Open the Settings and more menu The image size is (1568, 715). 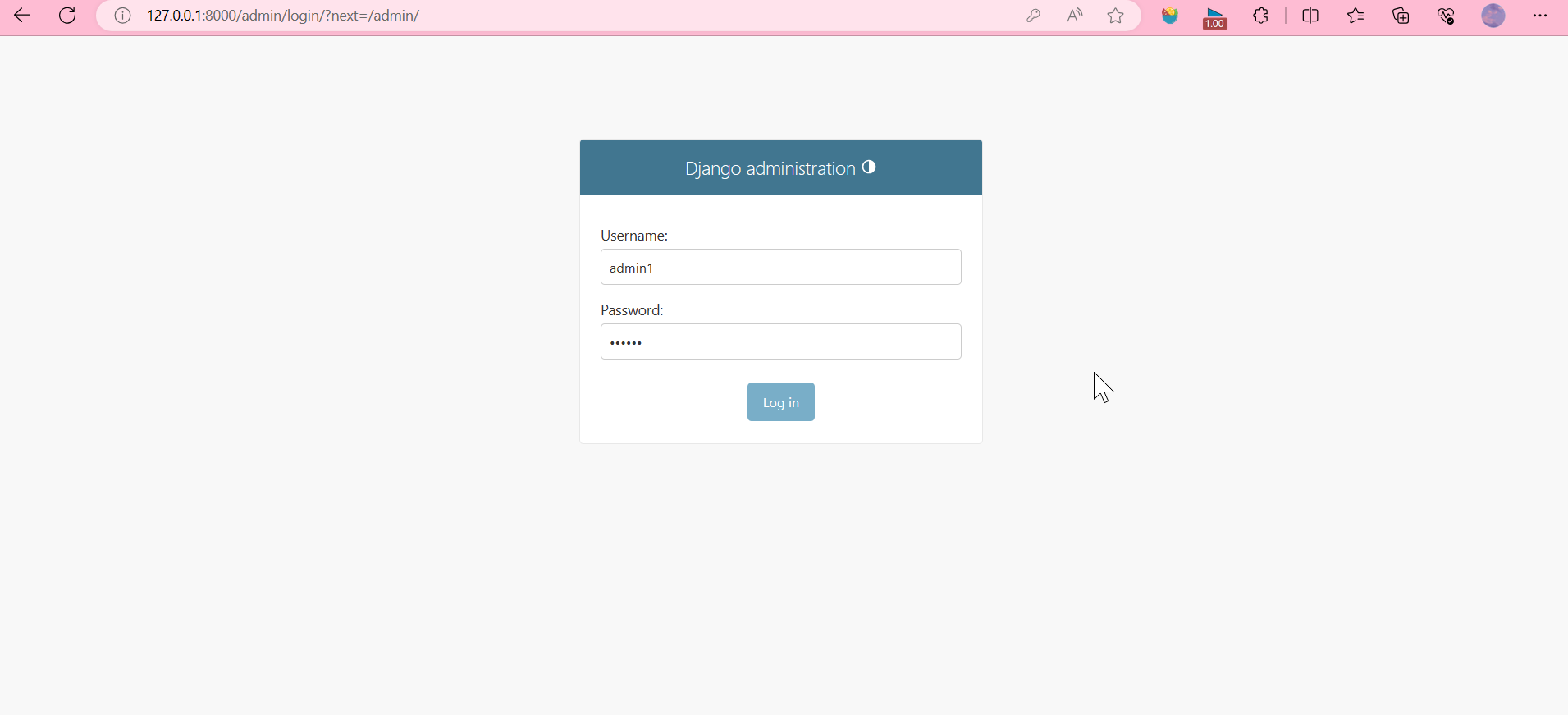[1540, 16]
